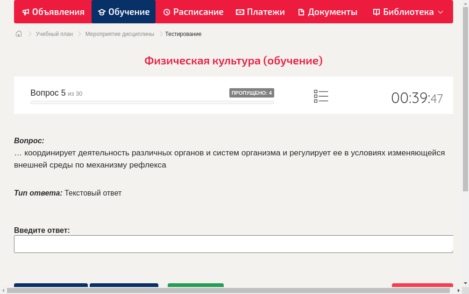The height and width of the screenshot is (294, 469).
Task: Click the document icon beside Документы
Action: coord(301,12)
